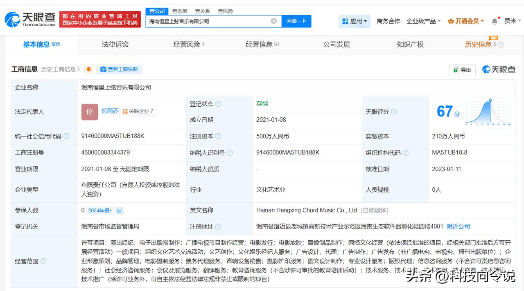Expand 历史工商信息 chevron link
The height and width of the screenshot is (291, 524).
(x=61, y=69)
